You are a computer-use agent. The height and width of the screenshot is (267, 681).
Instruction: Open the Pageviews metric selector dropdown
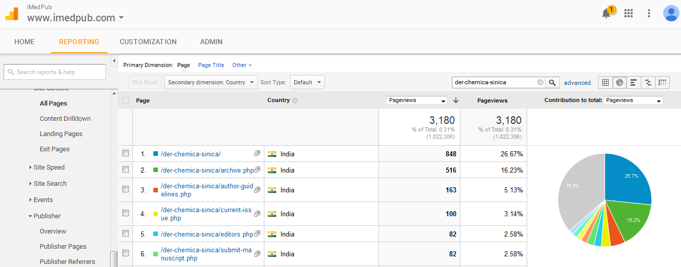[x=417, y=101]
